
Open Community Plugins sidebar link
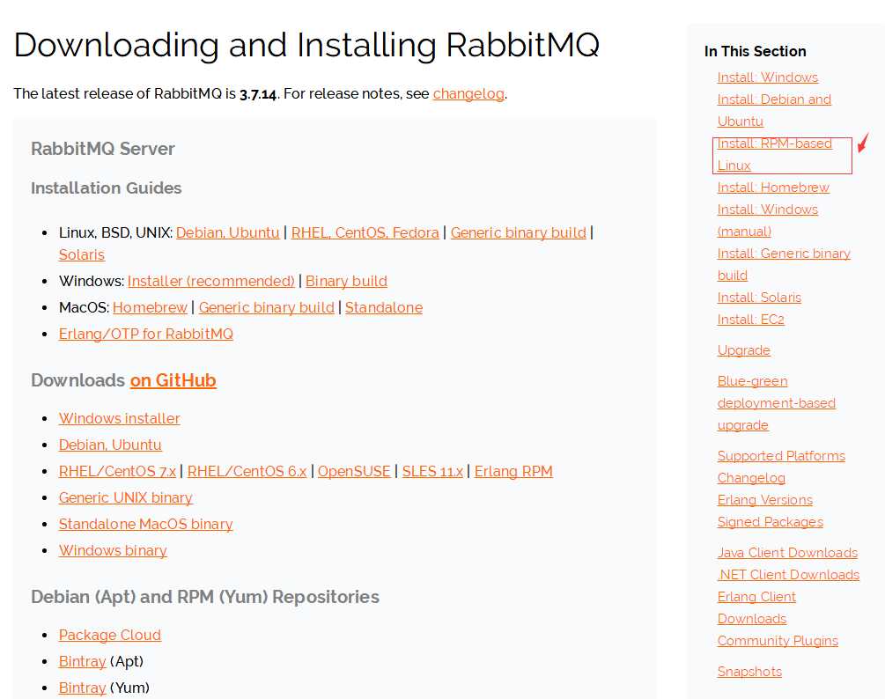pyautogui.click(x=778, y=641)
